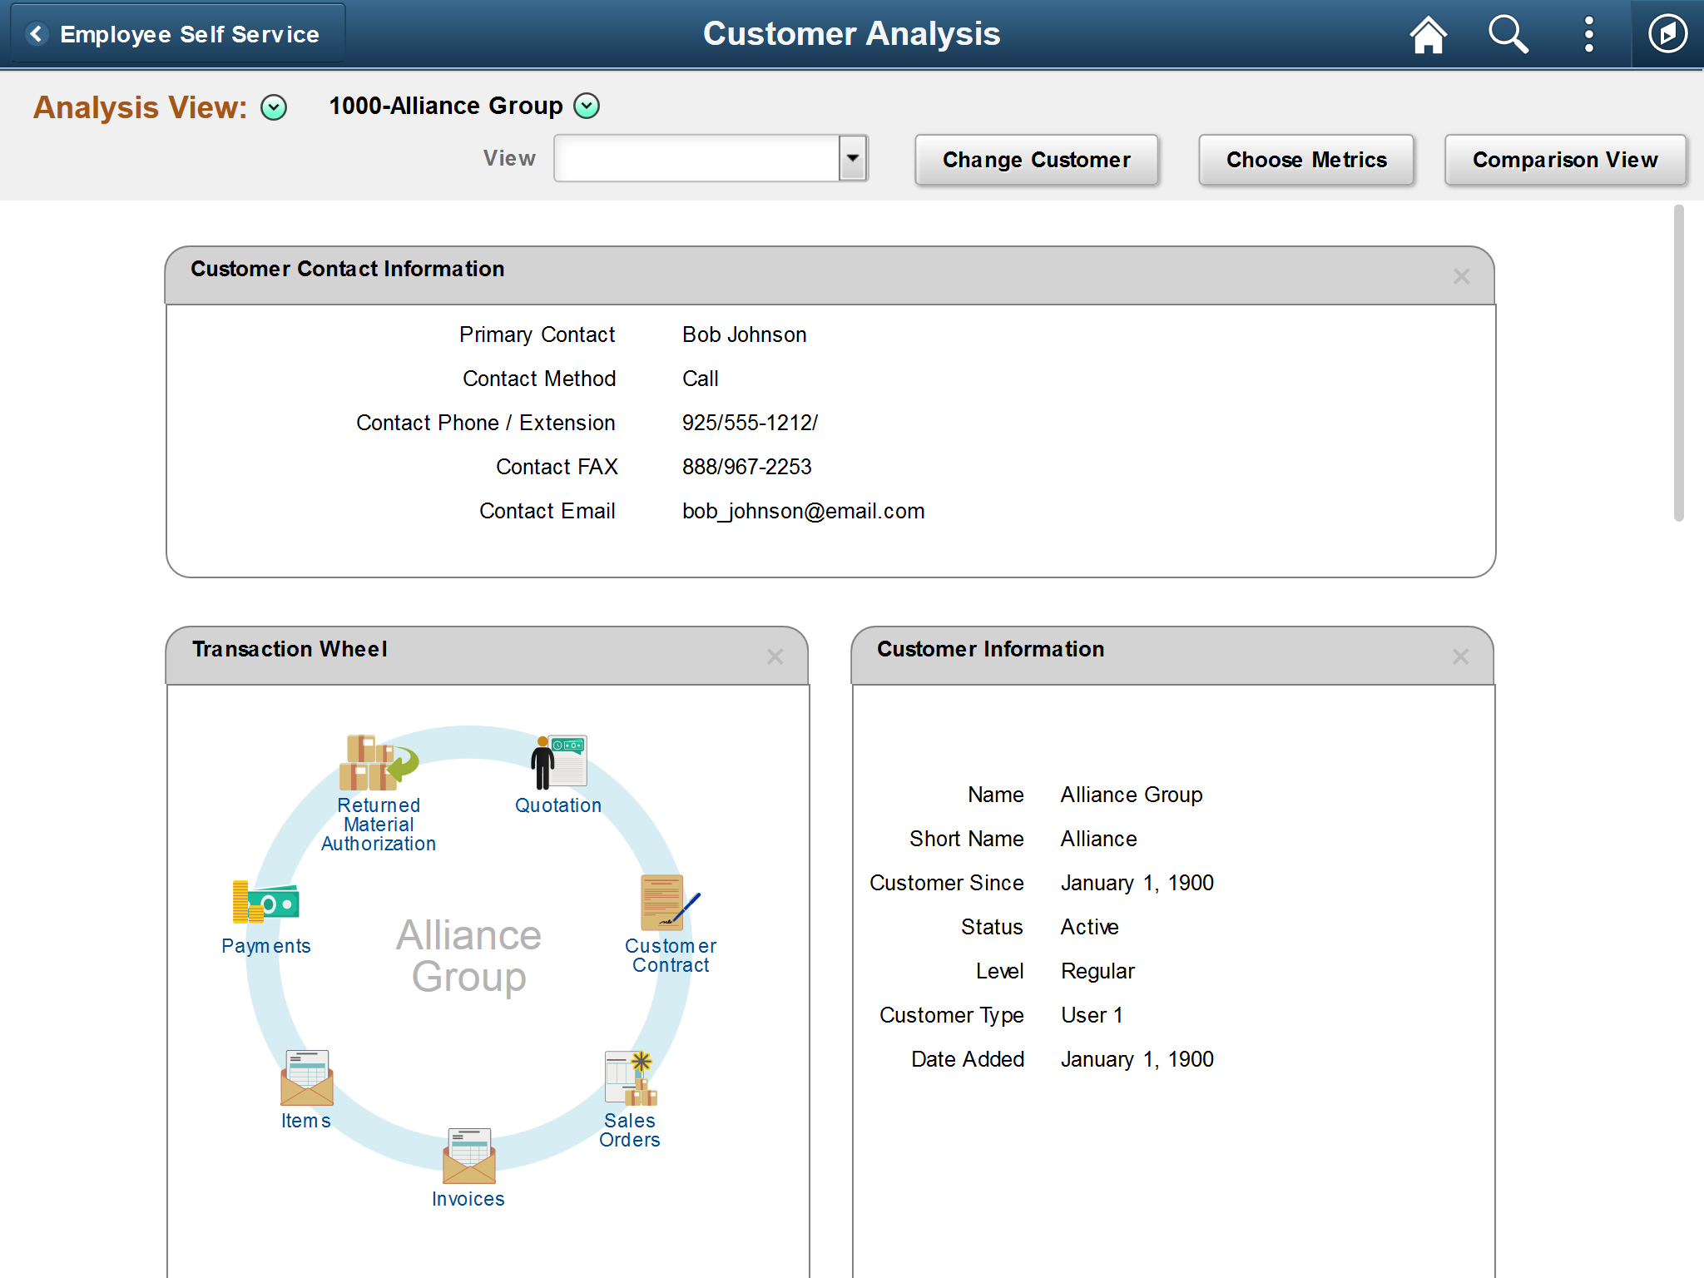Go back to Employee Self Service
The height and width of the screenshot is (1278, 1704).
pos(177,34)
